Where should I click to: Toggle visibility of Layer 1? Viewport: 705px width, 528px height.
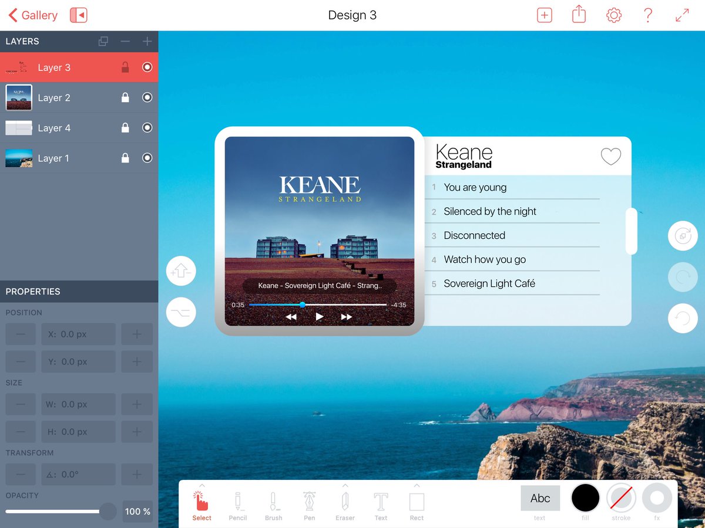[x=147, y=158]
